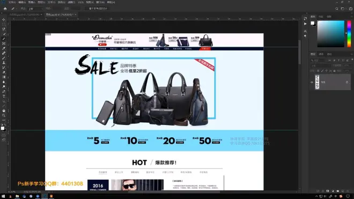Toggle the layer filter on/off switch
The image size is (354, 199).
coord(352,60)
